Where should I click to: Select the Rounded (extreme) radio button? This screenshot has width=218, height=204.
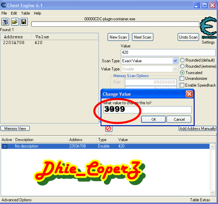(x=182, y=66)
